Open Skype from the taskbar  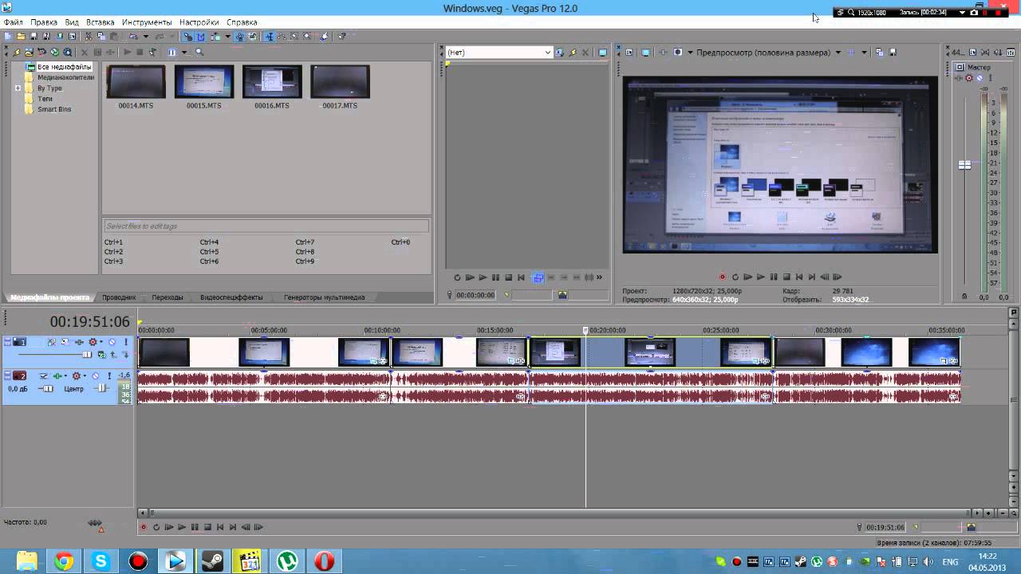(101, 561)
